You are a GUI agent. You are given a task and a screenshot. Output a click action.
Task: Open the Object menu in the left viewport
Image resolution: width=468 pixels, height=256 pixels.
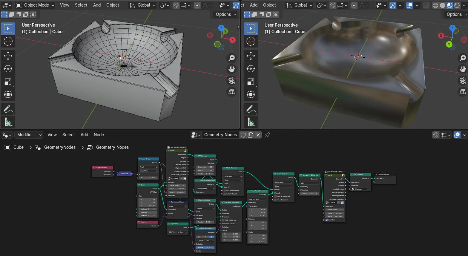(113, 5)
